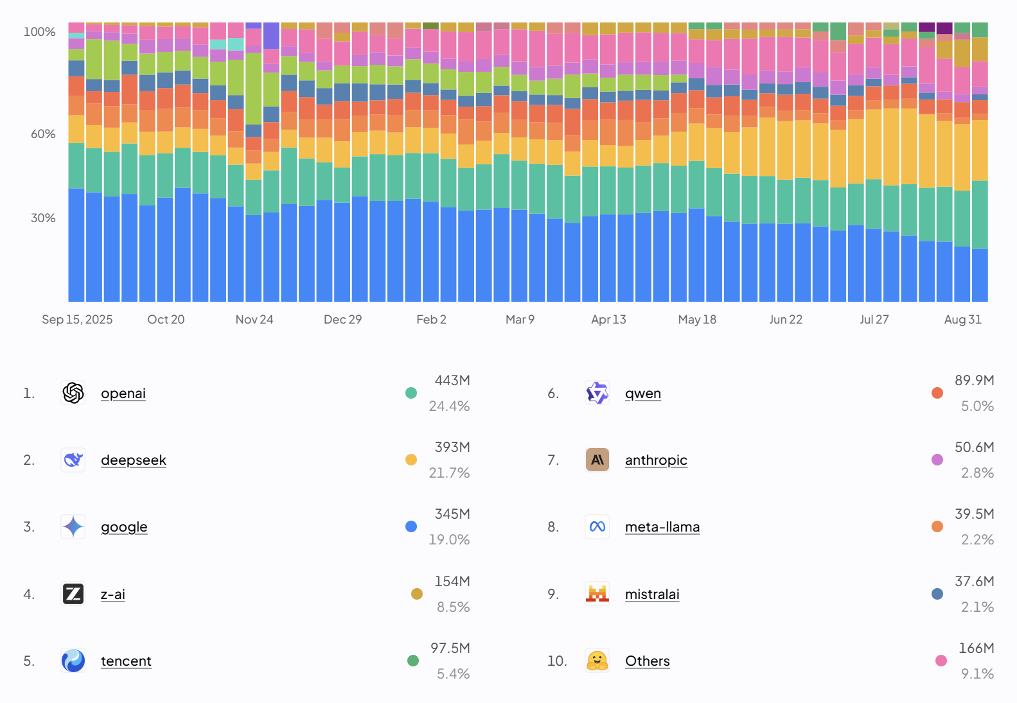
Task: Click the Tencent logo icon
Action: [73, 661]
